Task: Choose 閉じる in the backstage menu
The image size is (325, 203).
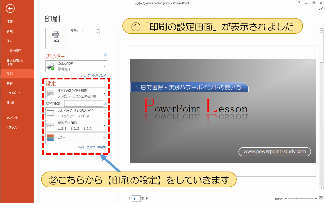Action: (17, 103)
